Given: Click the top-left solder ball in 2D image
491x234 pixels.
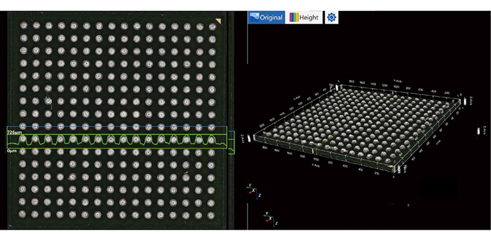Looking at the screenshot, I should click(x=23, y=25).
